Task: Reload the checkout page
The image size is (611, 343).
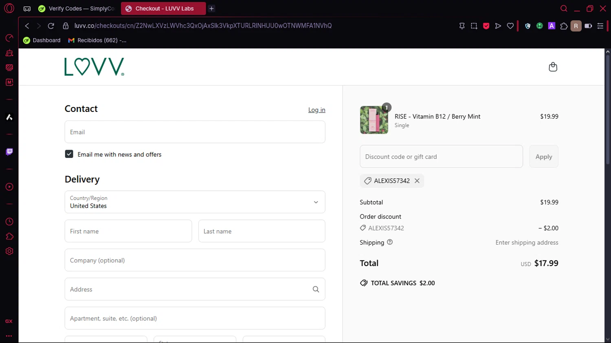Action: (51, 26)
